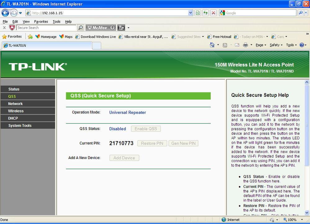Open the Edit menu

point(15,21)
